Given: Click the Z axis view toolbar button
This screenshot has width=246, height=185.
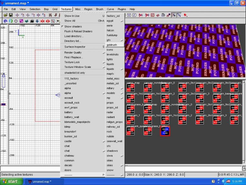Looking at the screenshot, I should coord(134,15).
